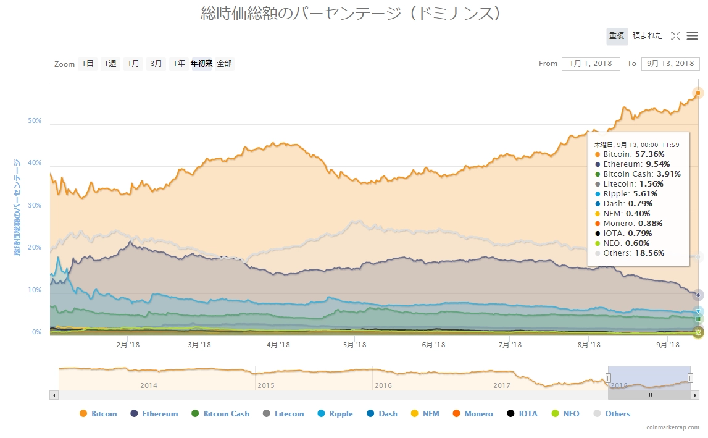This screenshot has height=438, width=708.
Task: Set zoom range to 全部
Action: 224,64
